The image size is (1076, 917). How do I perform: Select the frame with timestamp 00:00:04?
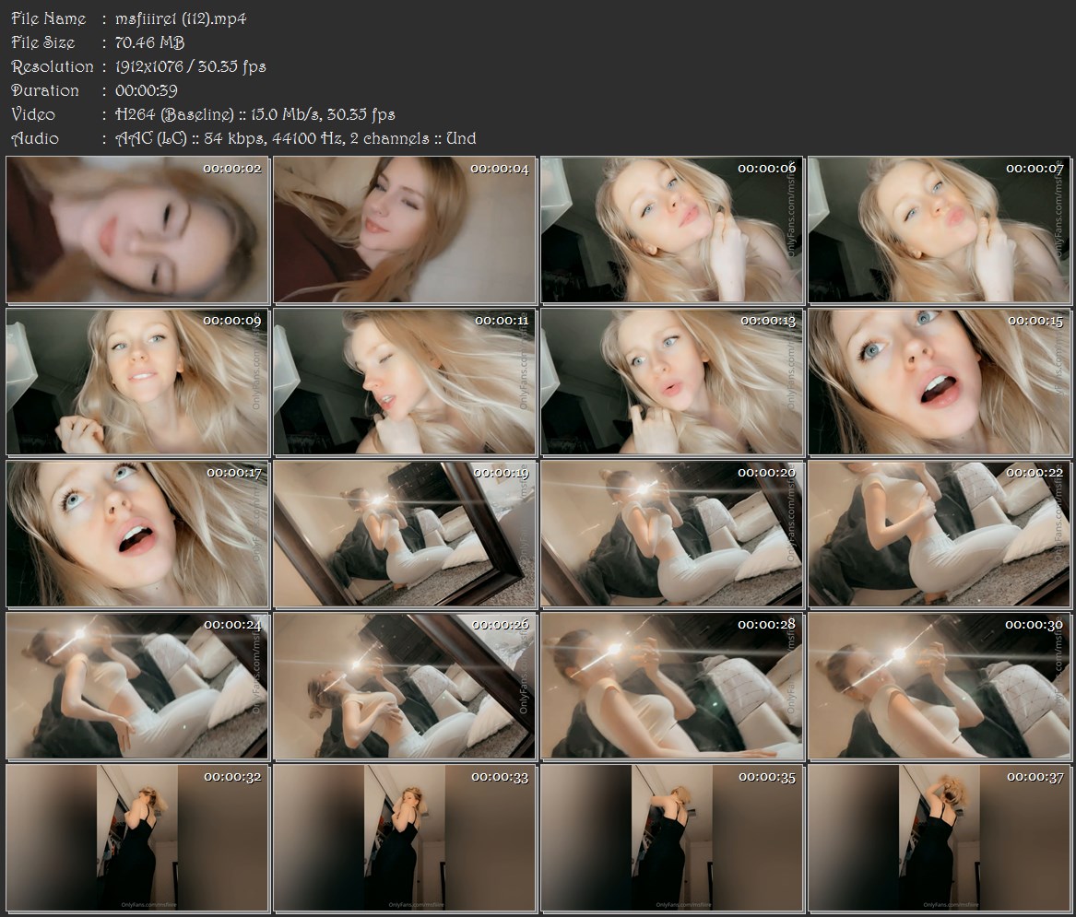coord(405,229)
